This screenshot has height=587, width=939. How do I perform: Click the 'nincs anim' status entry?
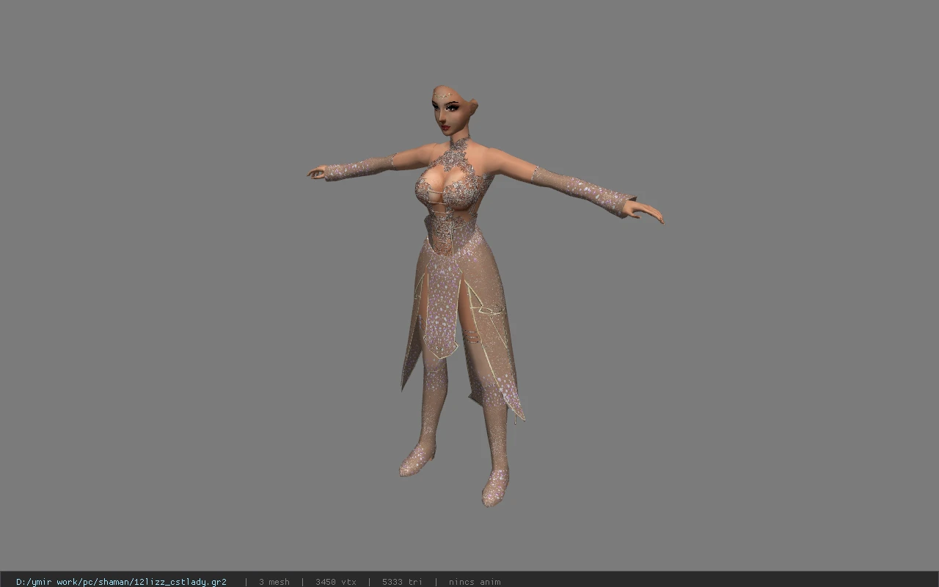pyautogui.click(x=475, y=582)
